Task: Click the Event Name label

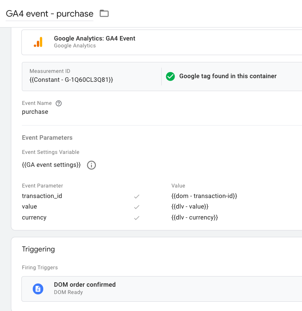Action: pyautogui.click(x=37, y=103)
